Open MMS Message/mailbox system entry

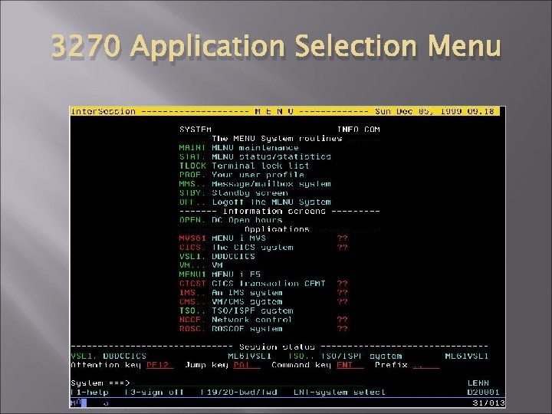coord(255,184)
